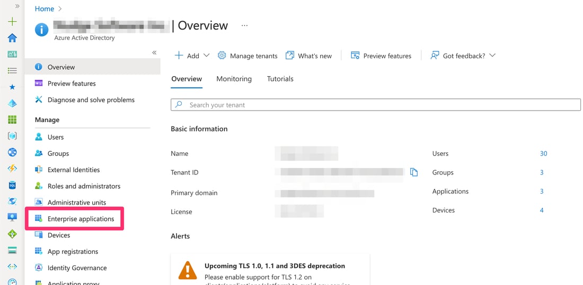Screen dimensions: 583x285
Task: Open the Got feedback? dropdown
Action: pyautogui.click(x=463, y=56)
